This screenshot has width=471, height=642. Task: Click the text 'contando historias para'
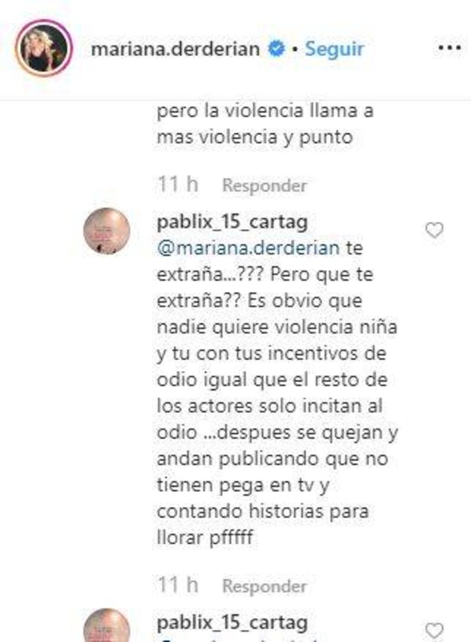click(263, 511)
